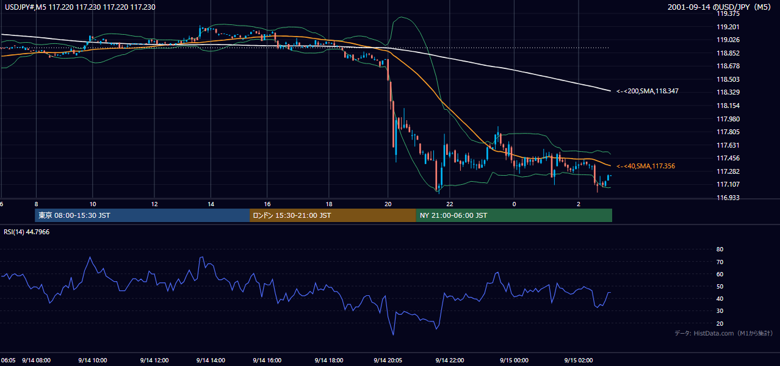Image resolution: width=780 pixels, height=366 pixels.
Task: Click the 9/15 00:00 time axis label
Action: (x=513, y=361)
